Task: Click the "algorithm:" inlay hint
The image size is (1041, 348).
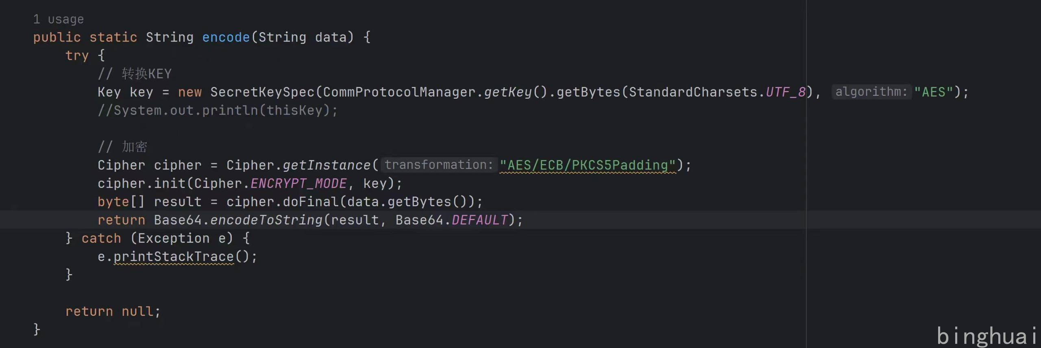Action: pyautogui.click(x=871, y=92)
